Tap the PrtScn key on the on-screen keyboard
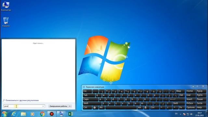The image size is (208, 117). pyautogui.click(x=191, y=103)
